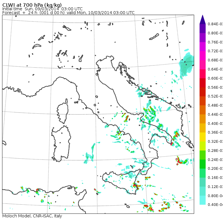Click the turquoise swatch between 0.80E-04 and 0.12E-03

[x=202, y=191]
